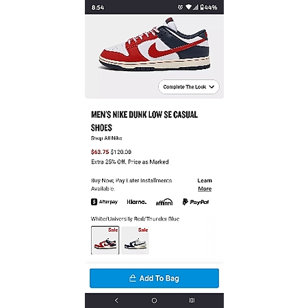This screenshot has width=308, height=308.
Task: Tap the chevron on Complete The Look
Action: click(211, 87)
